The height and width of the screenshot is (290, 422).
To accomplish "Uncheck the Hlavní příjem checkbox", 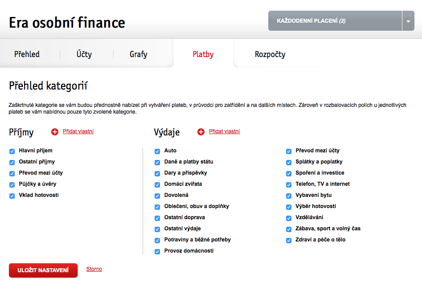I will point(12,151).
